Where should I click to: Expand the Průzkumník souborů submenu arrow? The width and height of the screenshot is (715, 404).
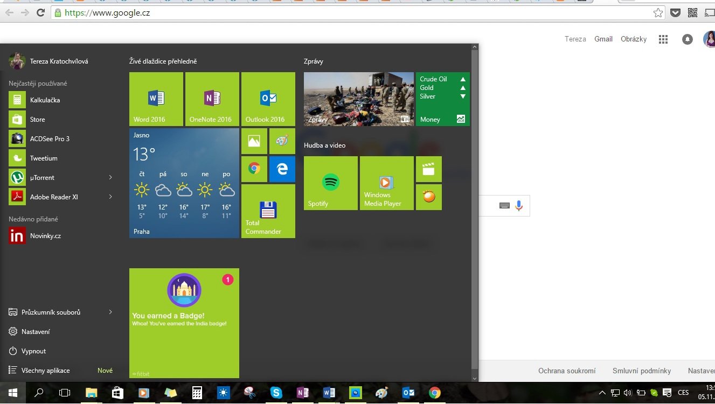111,312
